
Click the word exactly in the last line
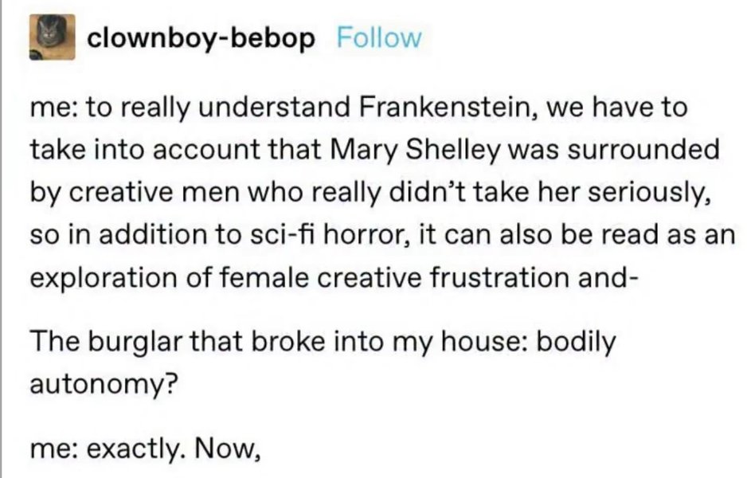(137, 449)
